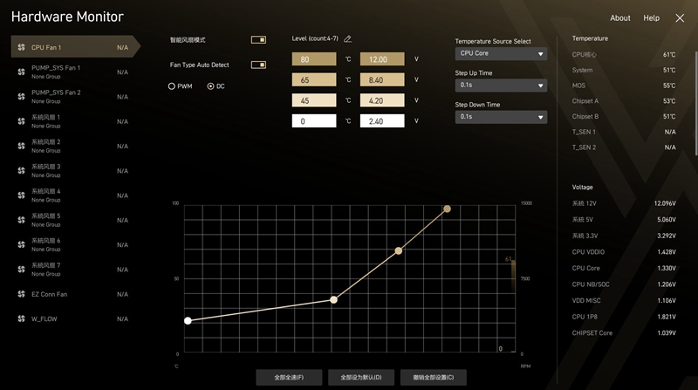Viewport: 698px width, 390px height.
Task: Select the 系统风扇 4 fan icon
Action: tap(21, 195)
